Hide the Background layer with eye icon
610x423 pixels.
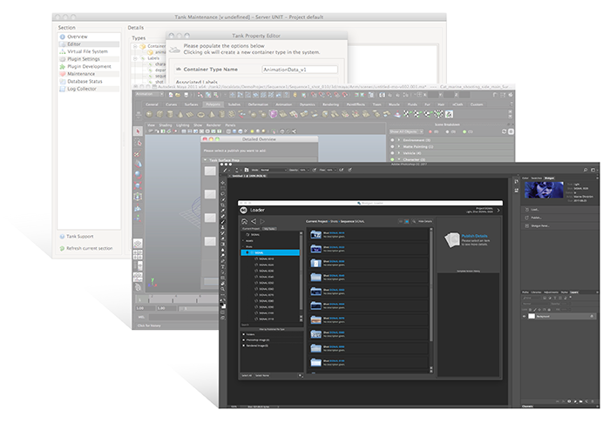coord(524,316)
